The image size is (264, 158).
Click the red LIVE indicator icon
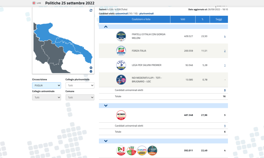(x=34, y=3)
